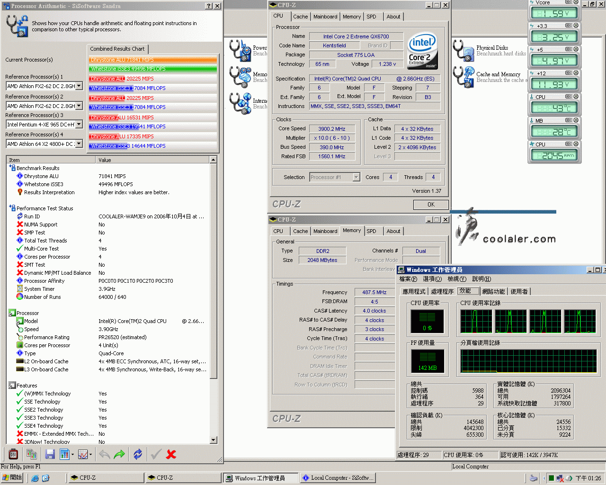
Task: Click Windows 工作管理員 taskbar button
Action: tap(260, 478)
